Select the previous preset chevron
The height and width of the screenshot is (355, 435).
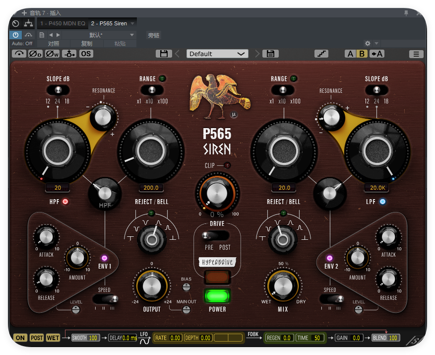[178, 54]
